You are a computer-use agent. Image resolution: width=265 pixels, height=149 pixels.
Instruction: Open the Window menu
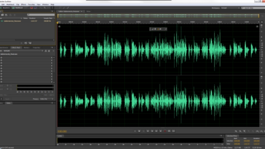45,5
